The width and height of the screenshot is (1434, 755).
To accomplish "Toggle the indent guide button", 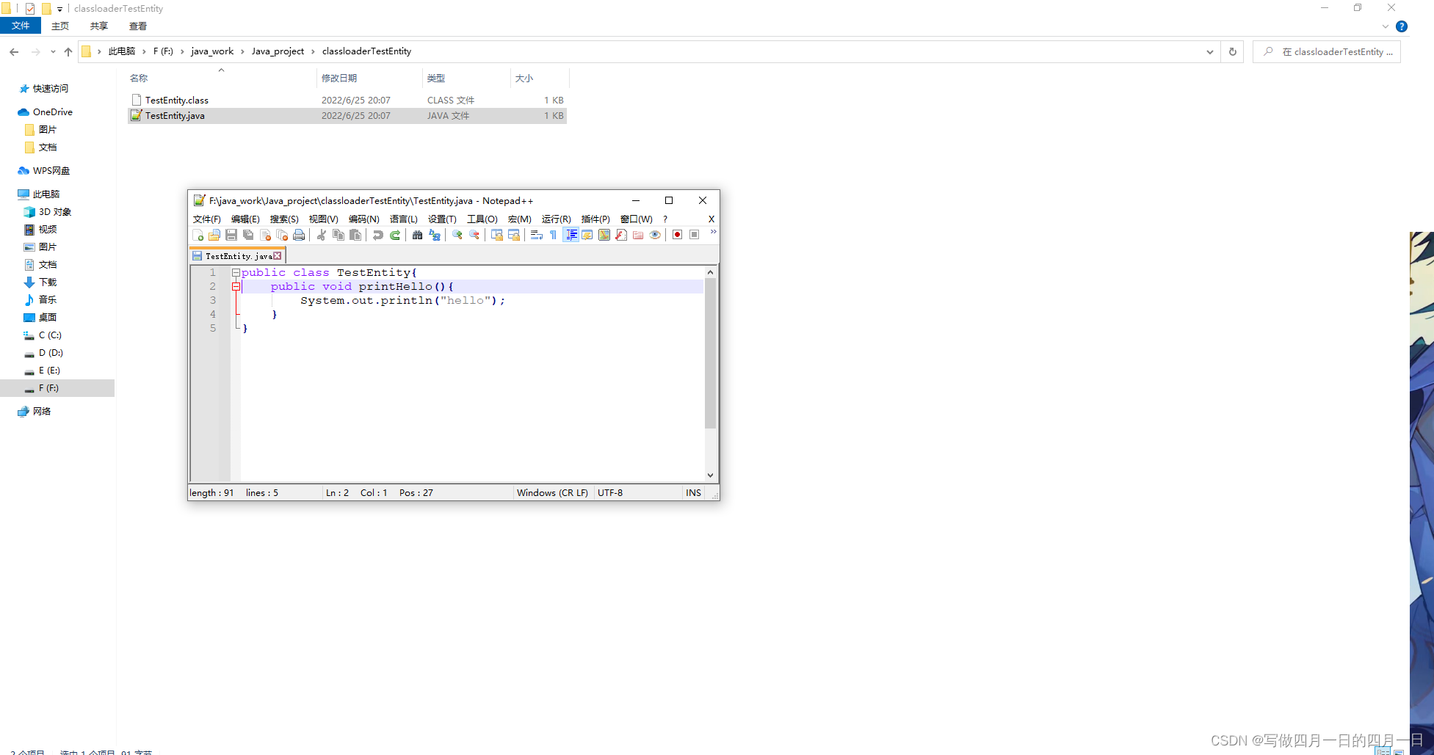I will tap(571, 235).
